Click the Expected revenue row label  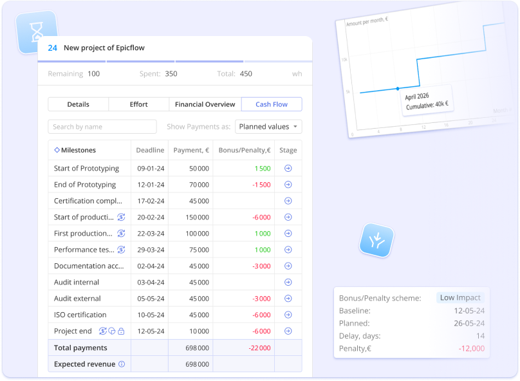click(x=84, y=364)
